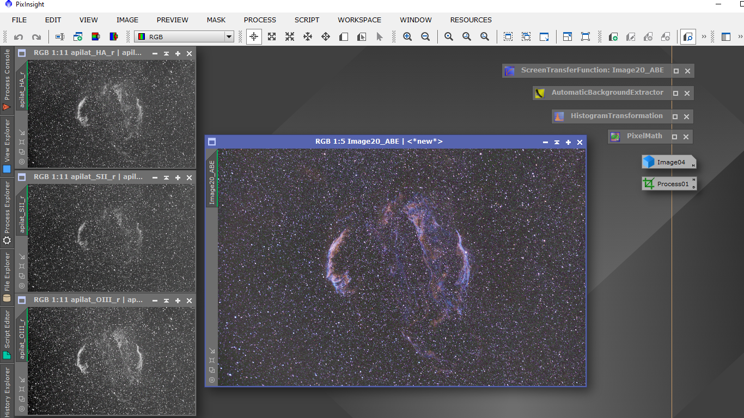Click the Zoom In magnifier with plus
Image resolution: width=744 pixels, height=418 pixels.
tap(407, 37)
